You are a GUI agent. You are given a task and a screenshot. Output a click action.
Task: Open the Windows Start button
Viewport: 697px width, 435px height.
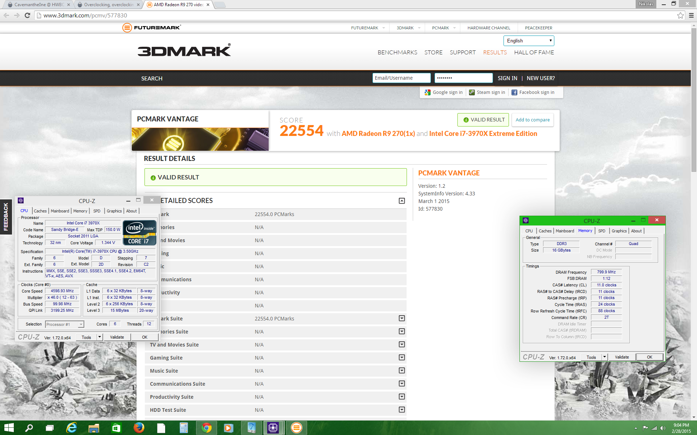9,428
